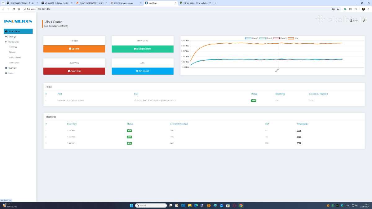Open the Overview page from sidebar
Screen dimensions: 372x209
pyautogui.click(x=11, y=68)
